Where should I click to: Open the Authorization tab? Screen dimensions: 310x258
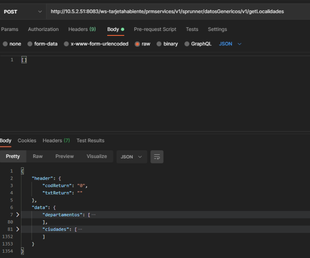pos(43,29)
